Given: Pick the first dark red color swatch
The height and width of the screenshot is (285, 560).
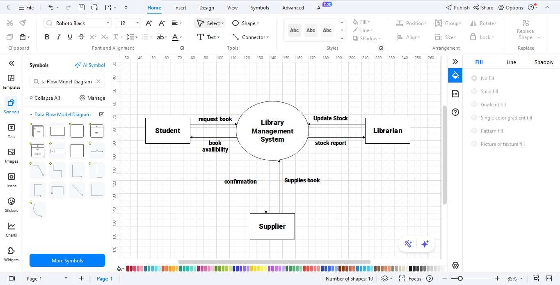Looking at the screenshot, I should pos(128,269).
